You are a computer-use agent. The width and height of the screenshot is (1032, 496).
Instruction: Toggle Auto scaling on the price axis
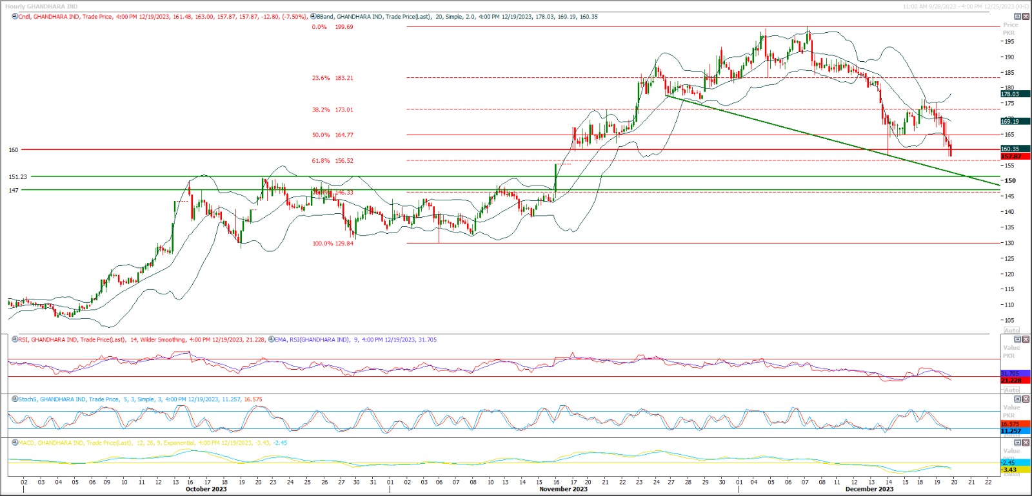[x=1011, y=330]
